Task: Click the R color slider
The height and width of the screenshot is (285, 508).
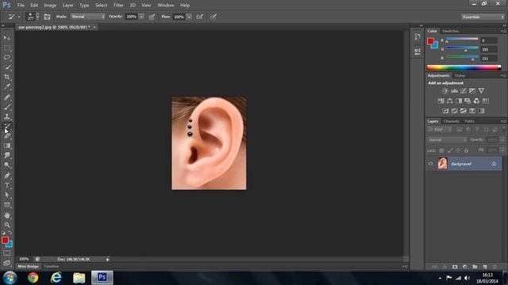Action: click(462, 40)
